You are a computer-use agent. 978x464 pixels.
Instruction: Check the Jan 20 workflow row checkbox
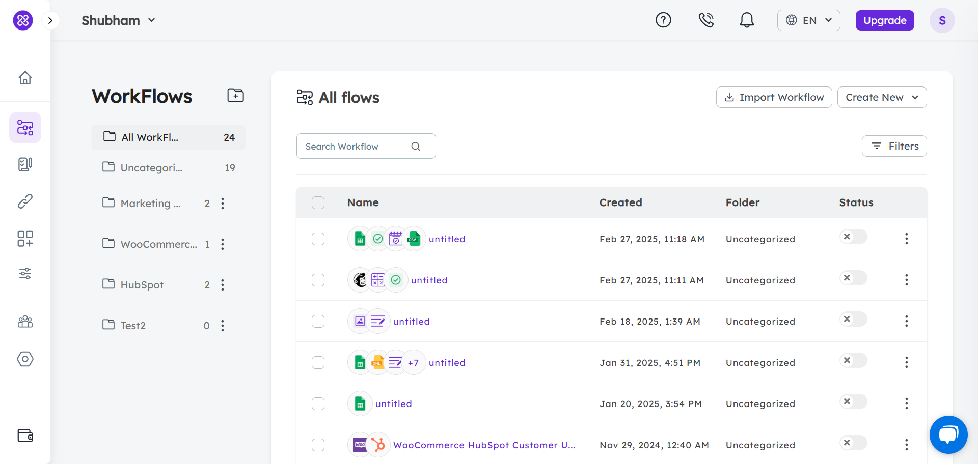tap(318, 403)
